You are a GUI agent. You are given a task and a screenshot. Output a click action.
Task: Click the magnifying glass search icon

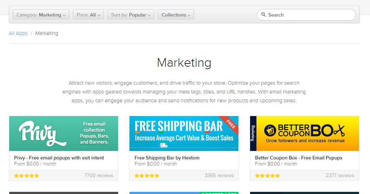click(263, 14)
